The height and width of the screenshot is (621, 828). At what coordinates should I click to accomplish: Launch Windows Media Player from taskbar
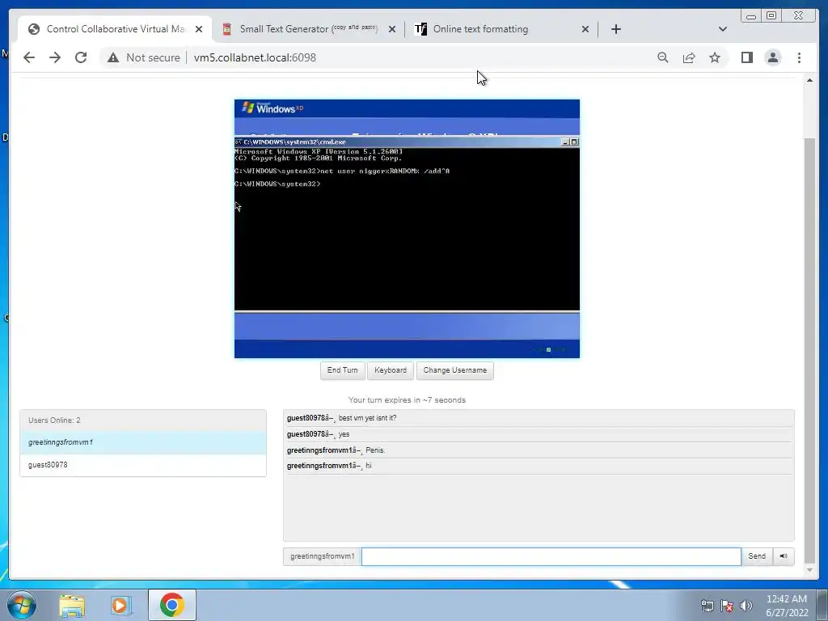120,605
